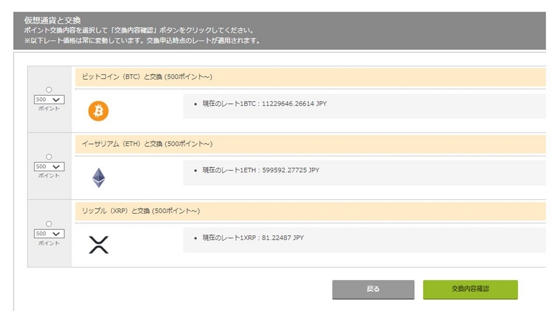Screen dimensions: 559x311
Task: Select the radio button for Bitcoin exchange
Action: coord(48,90)
